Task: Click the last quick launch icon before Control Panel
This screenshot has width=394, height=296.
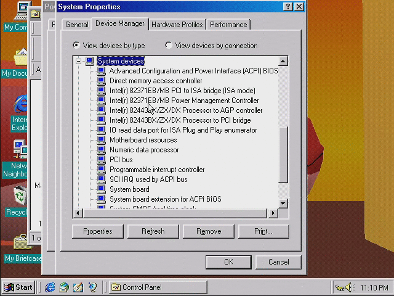Action: pyautogui.click(x=92, y=287)
